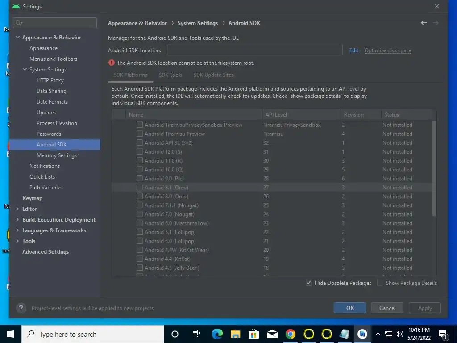Click the Android logo in Settings title bar
Image resolution: width=457 pixels, height=343 pixels.
[x=16, y=6]
